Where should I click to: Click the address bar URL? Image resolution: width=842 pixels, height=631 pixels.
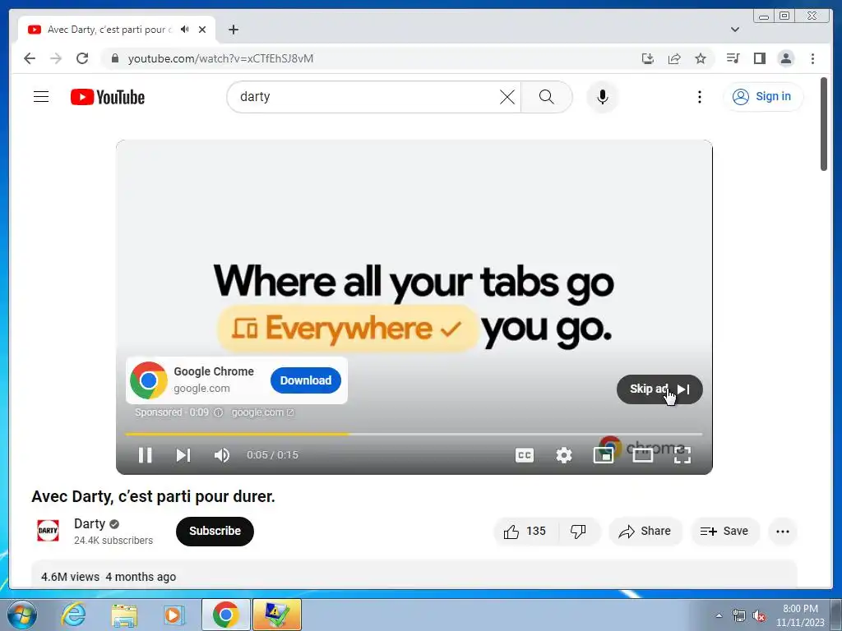tap(220, 58)
